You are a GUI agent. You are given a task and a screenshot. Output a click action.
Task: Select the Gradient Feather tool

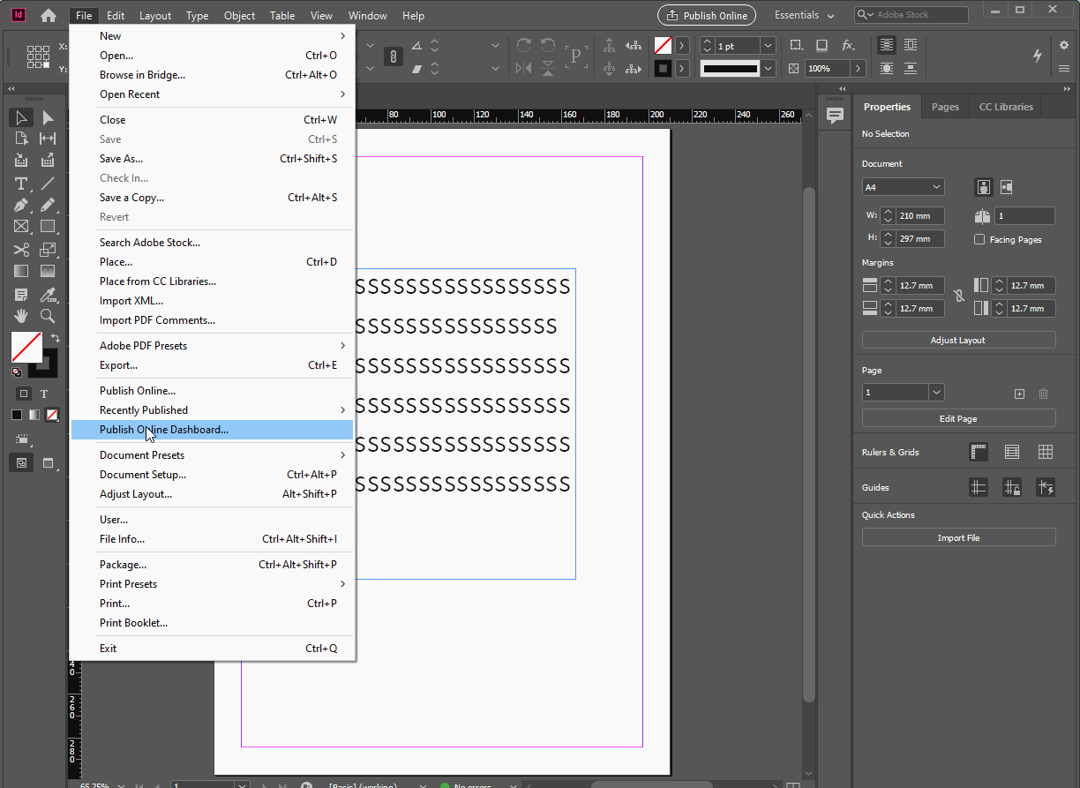click(x=48, y=271)
